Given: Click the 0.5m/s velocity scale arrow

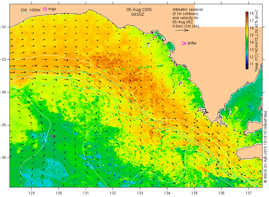Looking at the screenshot, I should click(x=182, y=30).
